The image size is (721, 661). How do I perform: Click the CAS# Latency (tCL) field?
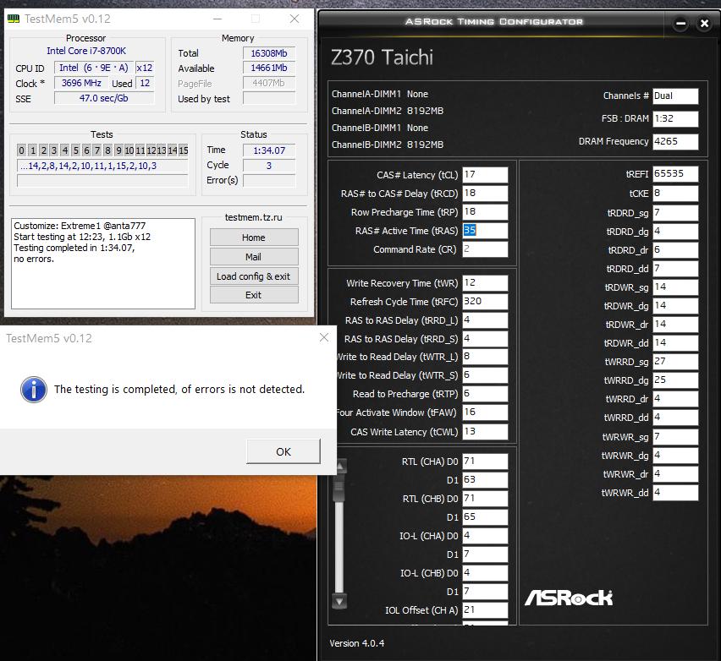tap(485, 175)
